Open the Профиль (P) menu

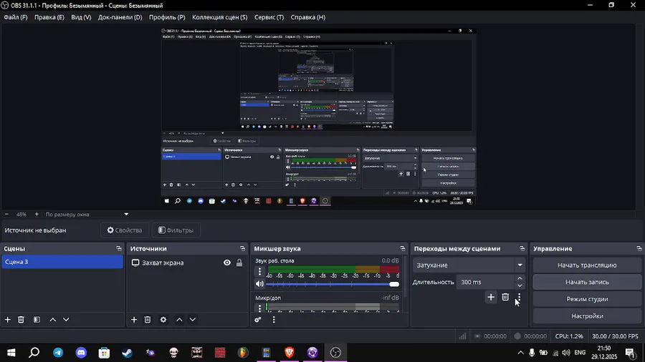pyautogui.click(x=167, y=17)
